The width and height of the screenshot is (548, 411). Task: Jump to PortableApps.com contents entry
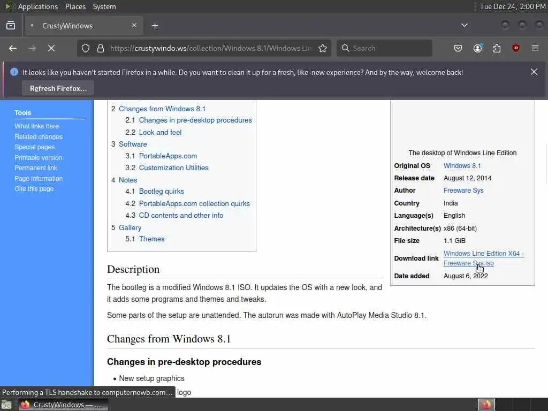(168, 156)
